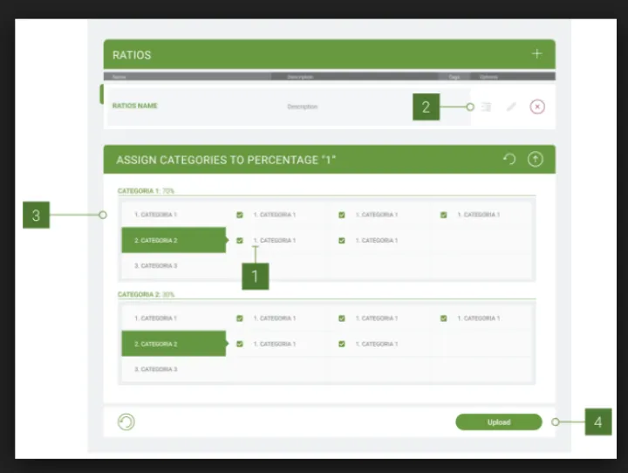This screenshot has width=628, height=473.
Task: Select '3. CATEGORIA 3' in the 30% section
Action: [156, 369]
